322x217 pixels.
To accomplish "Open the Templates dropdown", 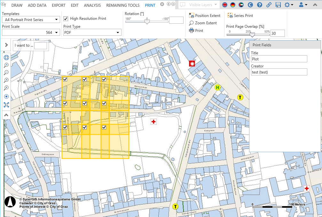I will tap(31, 20).
